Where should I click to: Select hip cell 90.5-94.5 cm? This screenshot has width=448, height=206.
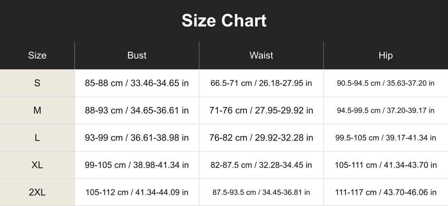pos(386,83)
